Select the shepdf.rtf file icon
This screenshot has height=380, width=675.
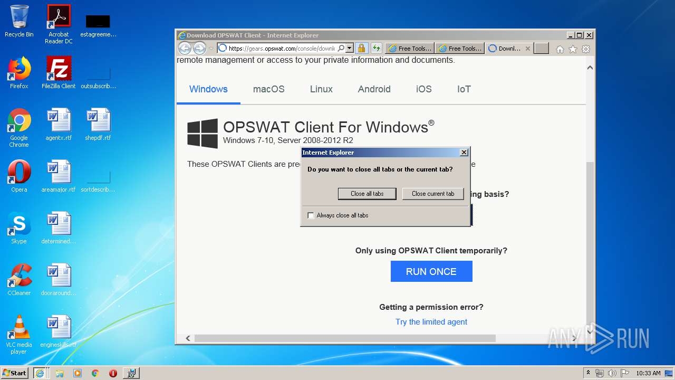pos(98,125)
